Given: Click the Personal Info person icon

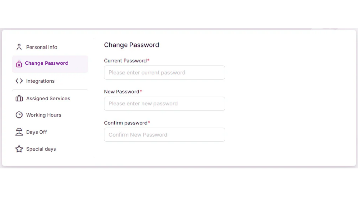Looking at the screenshot, I should 19,47.
